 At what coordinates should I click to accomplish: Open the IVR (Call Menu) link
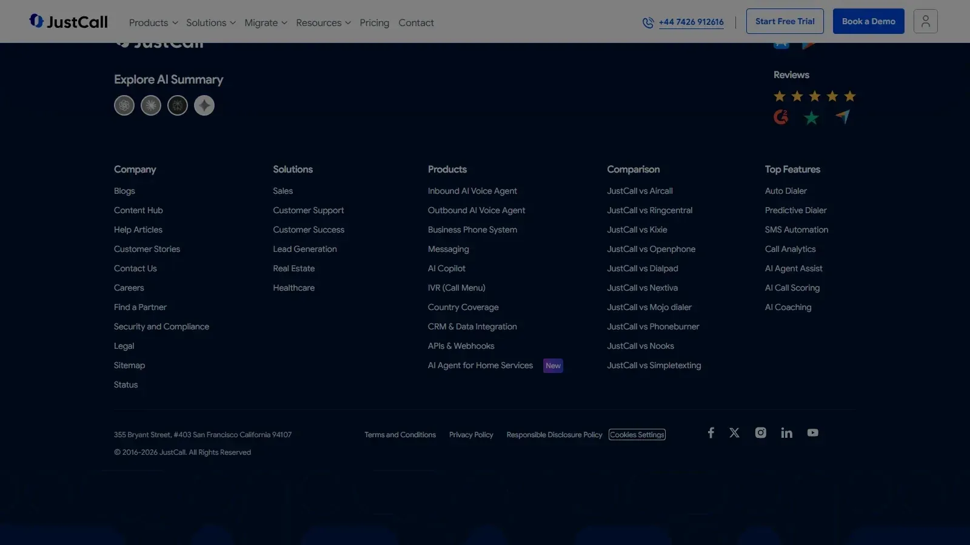[457, 288]
